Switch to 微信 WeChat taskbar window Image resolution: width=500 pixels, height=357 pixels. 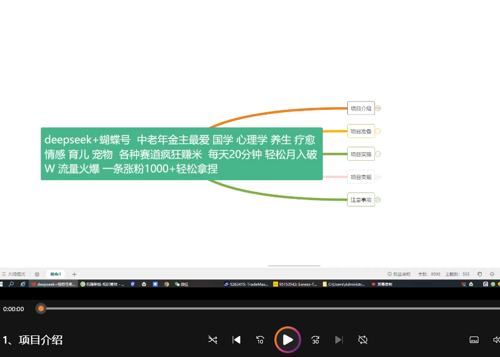tap(181, 284)
